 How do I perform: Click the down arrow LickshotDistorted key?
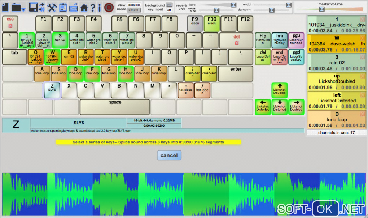pyautogui.click(x=280, y=107)
